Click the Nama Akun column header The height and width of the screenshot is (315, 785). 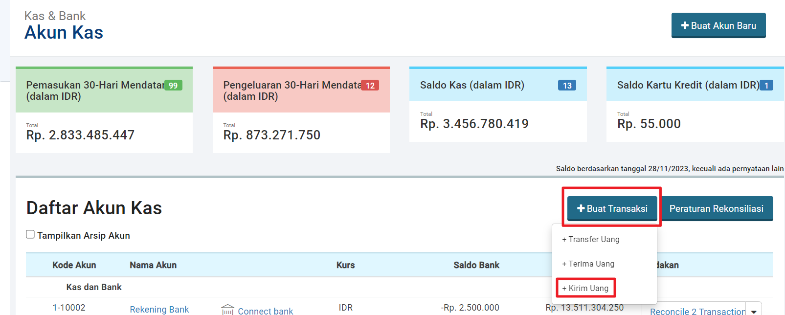153,265
